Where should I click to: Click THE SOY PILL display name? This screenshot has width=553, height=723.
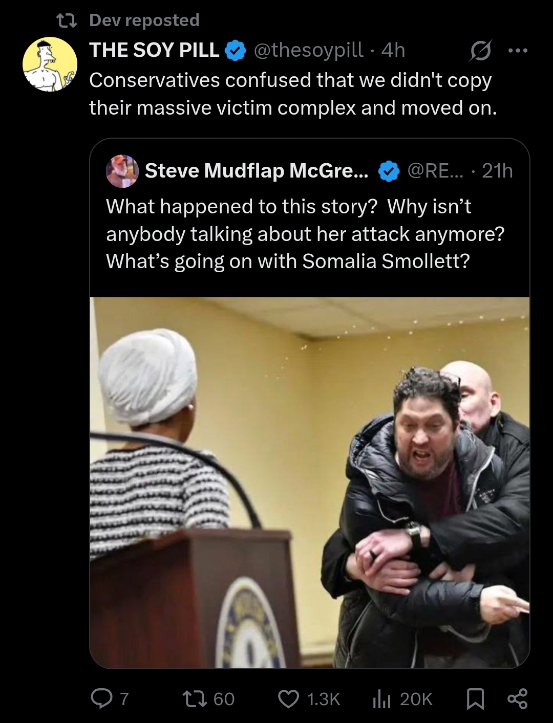[x=154, y=50]
